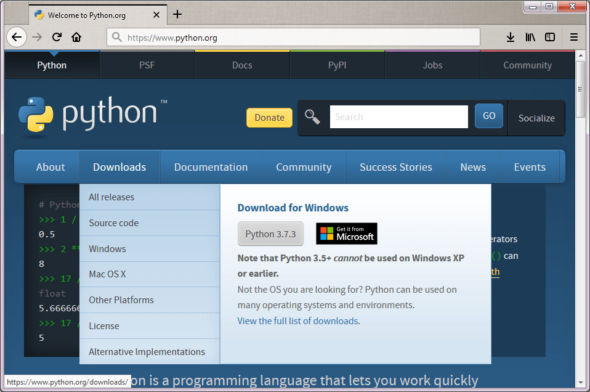
Task: Open the Firefox downloads arrow icon
Action: pyautogui.click(x=510, y=37)
